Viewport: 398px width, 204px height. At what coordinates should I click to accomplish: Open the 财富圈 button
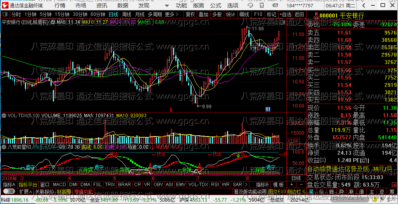click(x=64, y=191)
